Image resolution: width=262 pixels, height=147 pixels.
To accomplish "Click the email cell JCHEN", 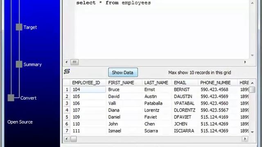I will click(x=185, y=124).
